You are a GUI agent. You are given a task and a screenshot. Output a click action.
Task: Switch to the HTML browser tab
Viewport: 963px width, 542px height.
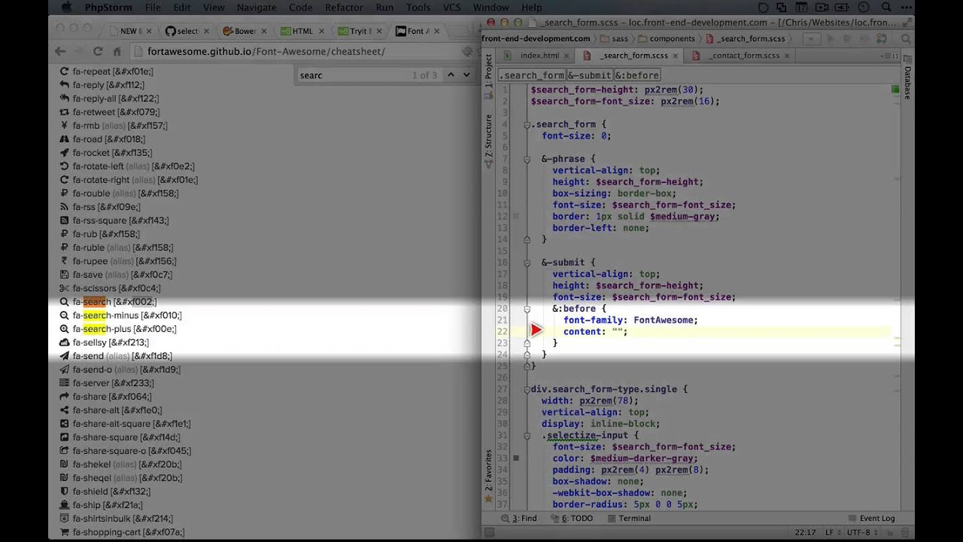(302, 31)
